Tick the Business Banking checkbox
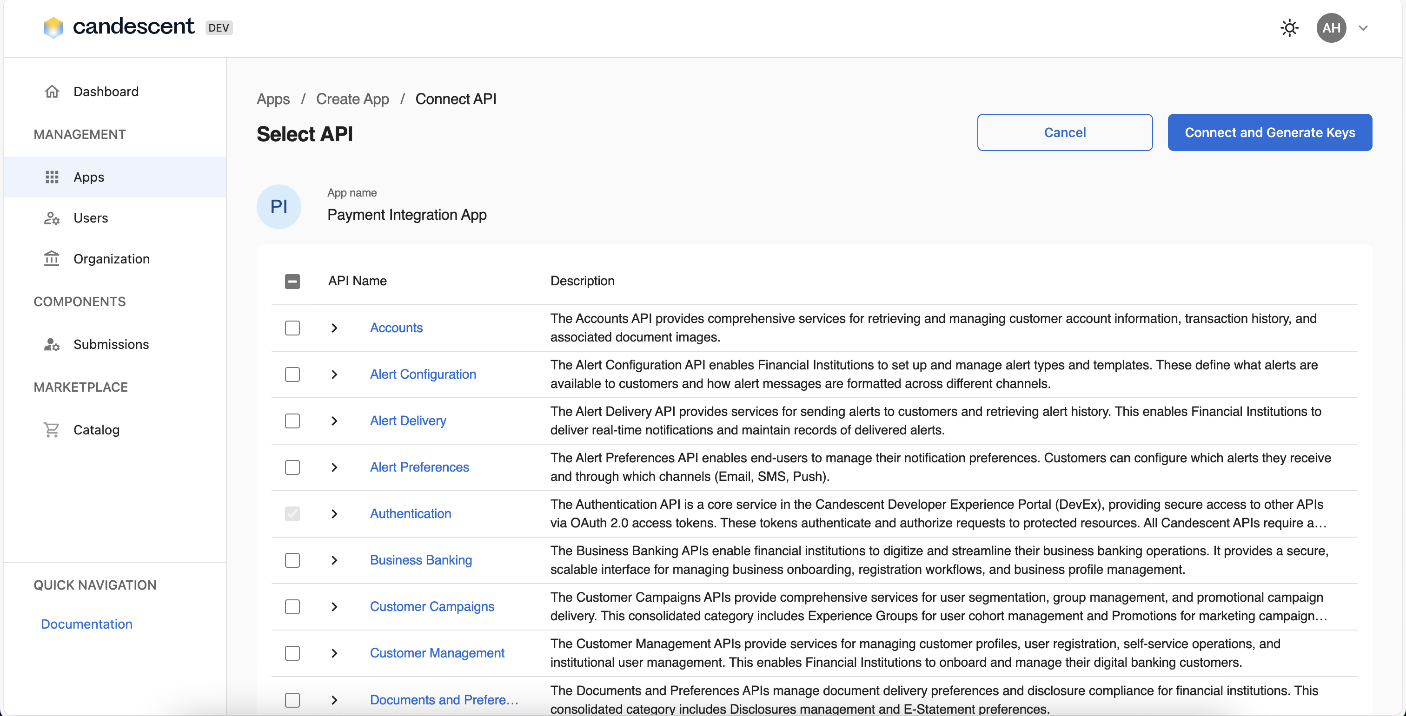1406x716 pixels. 292,560
